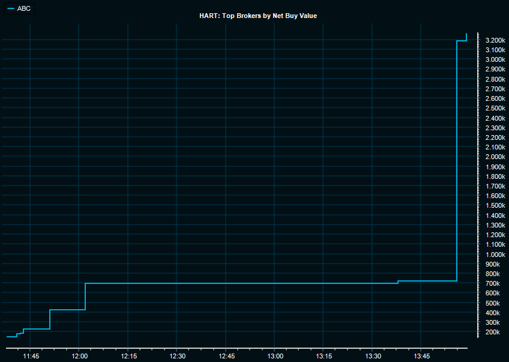Image resolution: width=509 pixels, height=362 pixels.
Task: Click the 13:15 x-axis tick label
Action: point(324,356)
